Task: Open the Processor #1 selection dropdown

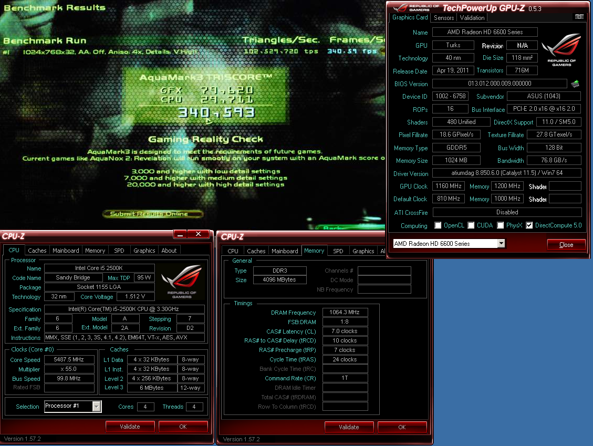Action: point(97,406)
